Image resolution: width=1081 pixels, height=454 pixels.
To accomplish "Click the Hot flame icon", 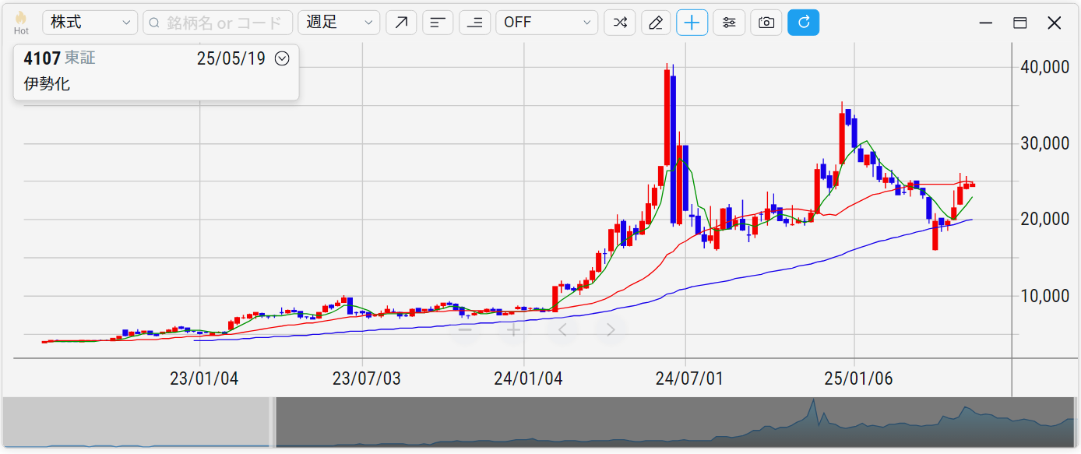I will [x=21, y=19].
